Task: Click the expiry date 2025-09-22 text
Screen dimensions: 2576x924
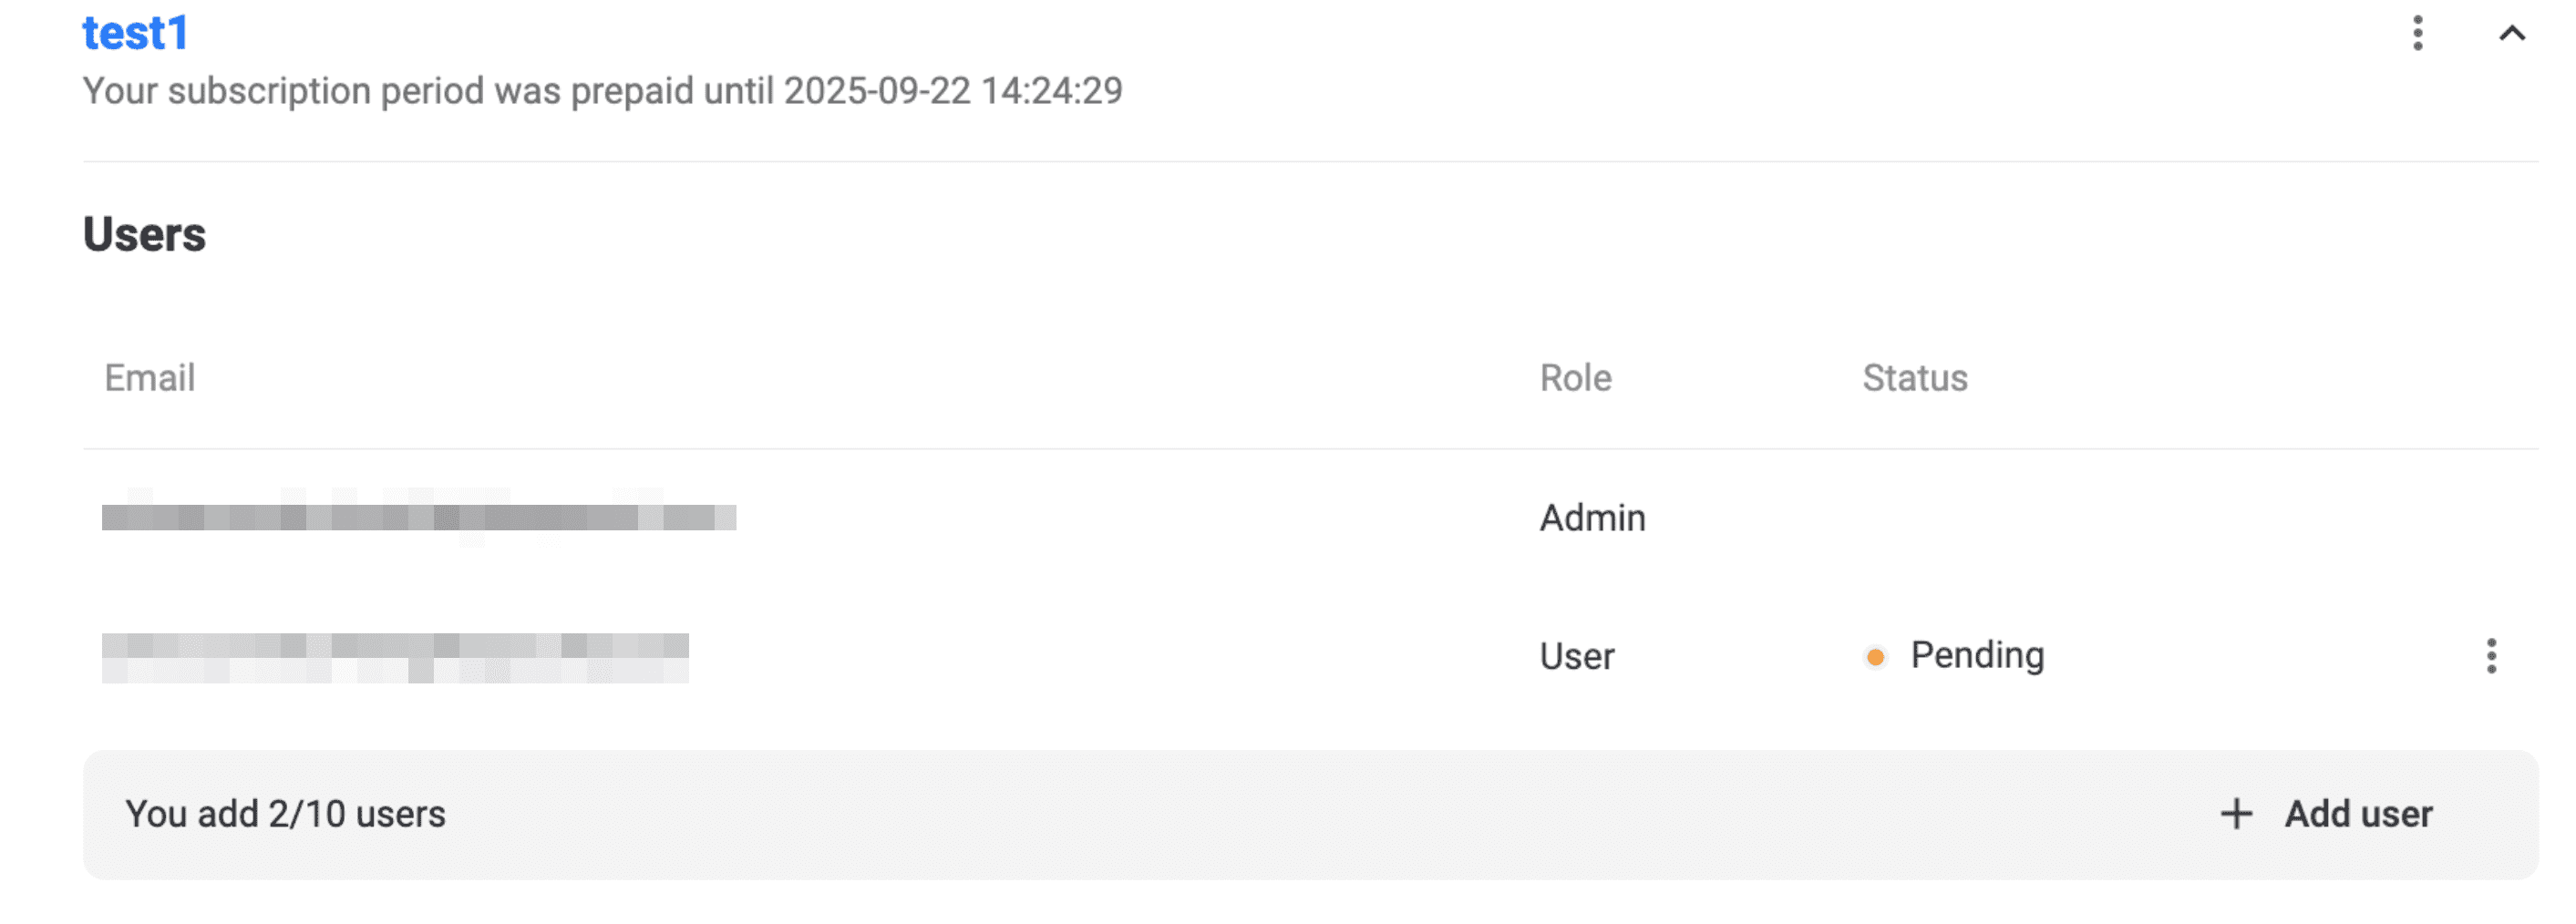Action: point(876,91)
